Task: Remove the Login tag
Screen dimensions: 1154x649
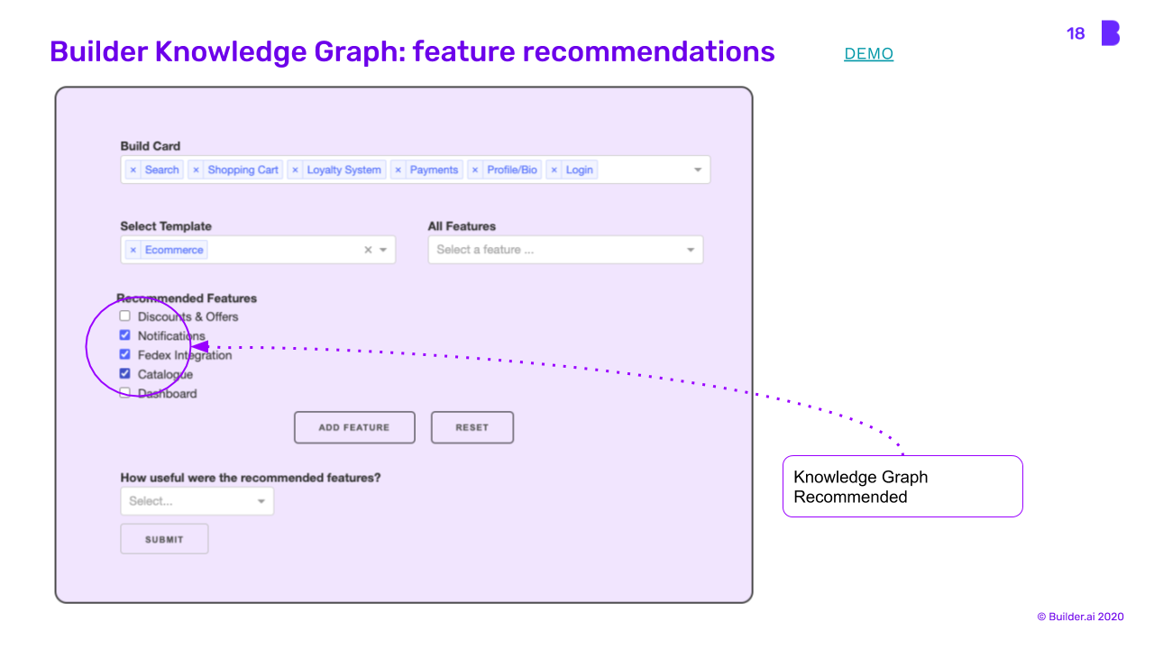Action: [x=554, y=169]
